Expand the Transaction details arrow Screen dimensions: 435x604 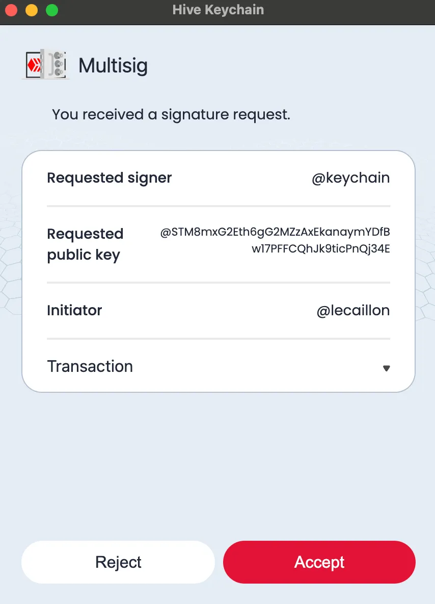386,368
